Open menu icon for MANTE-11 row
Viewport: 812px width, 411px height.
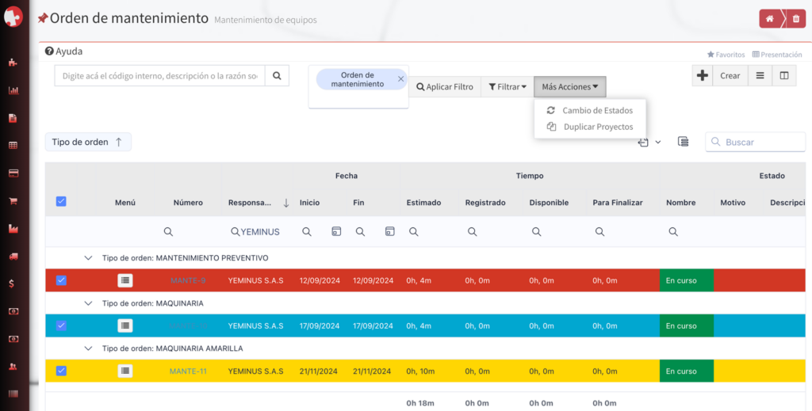pyautogui.click(x=125, y=371)
